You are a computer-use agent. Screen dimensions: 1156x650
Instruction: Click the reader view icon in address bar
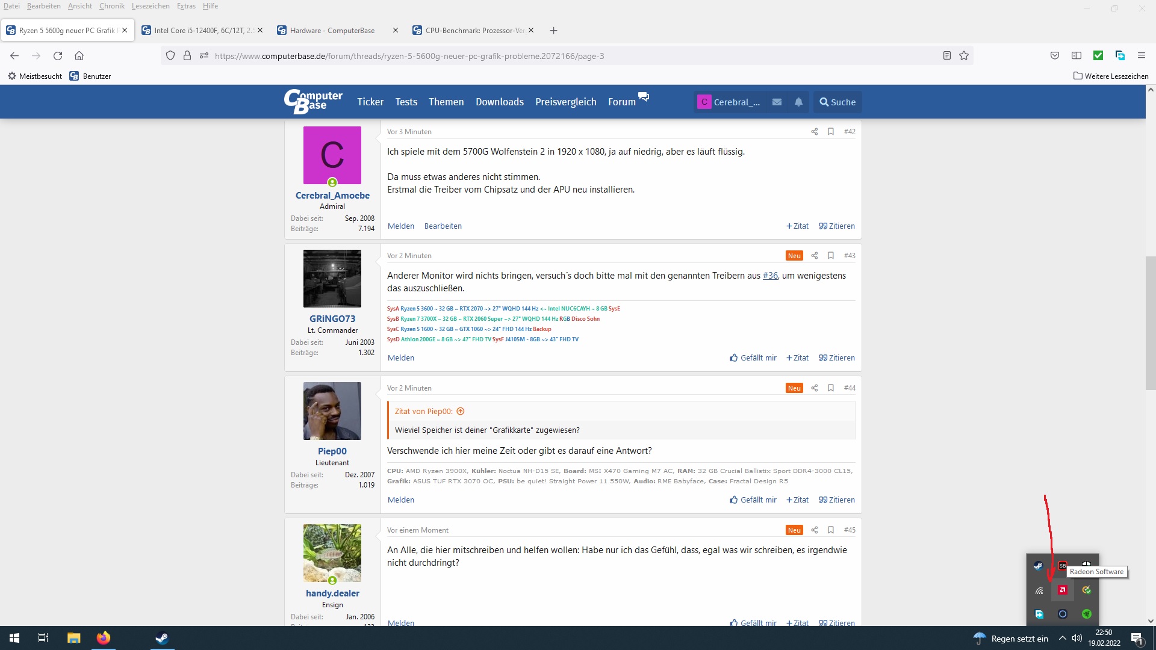pos(946,56)
